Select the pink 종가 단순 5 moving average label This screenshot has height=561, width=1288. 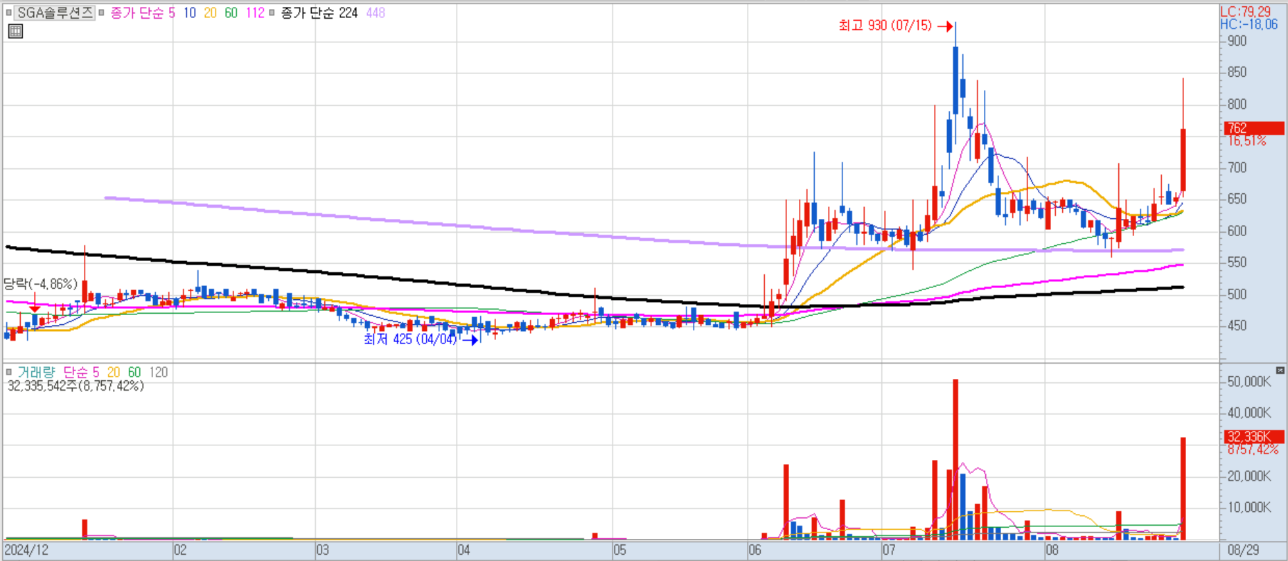point(143,12)
